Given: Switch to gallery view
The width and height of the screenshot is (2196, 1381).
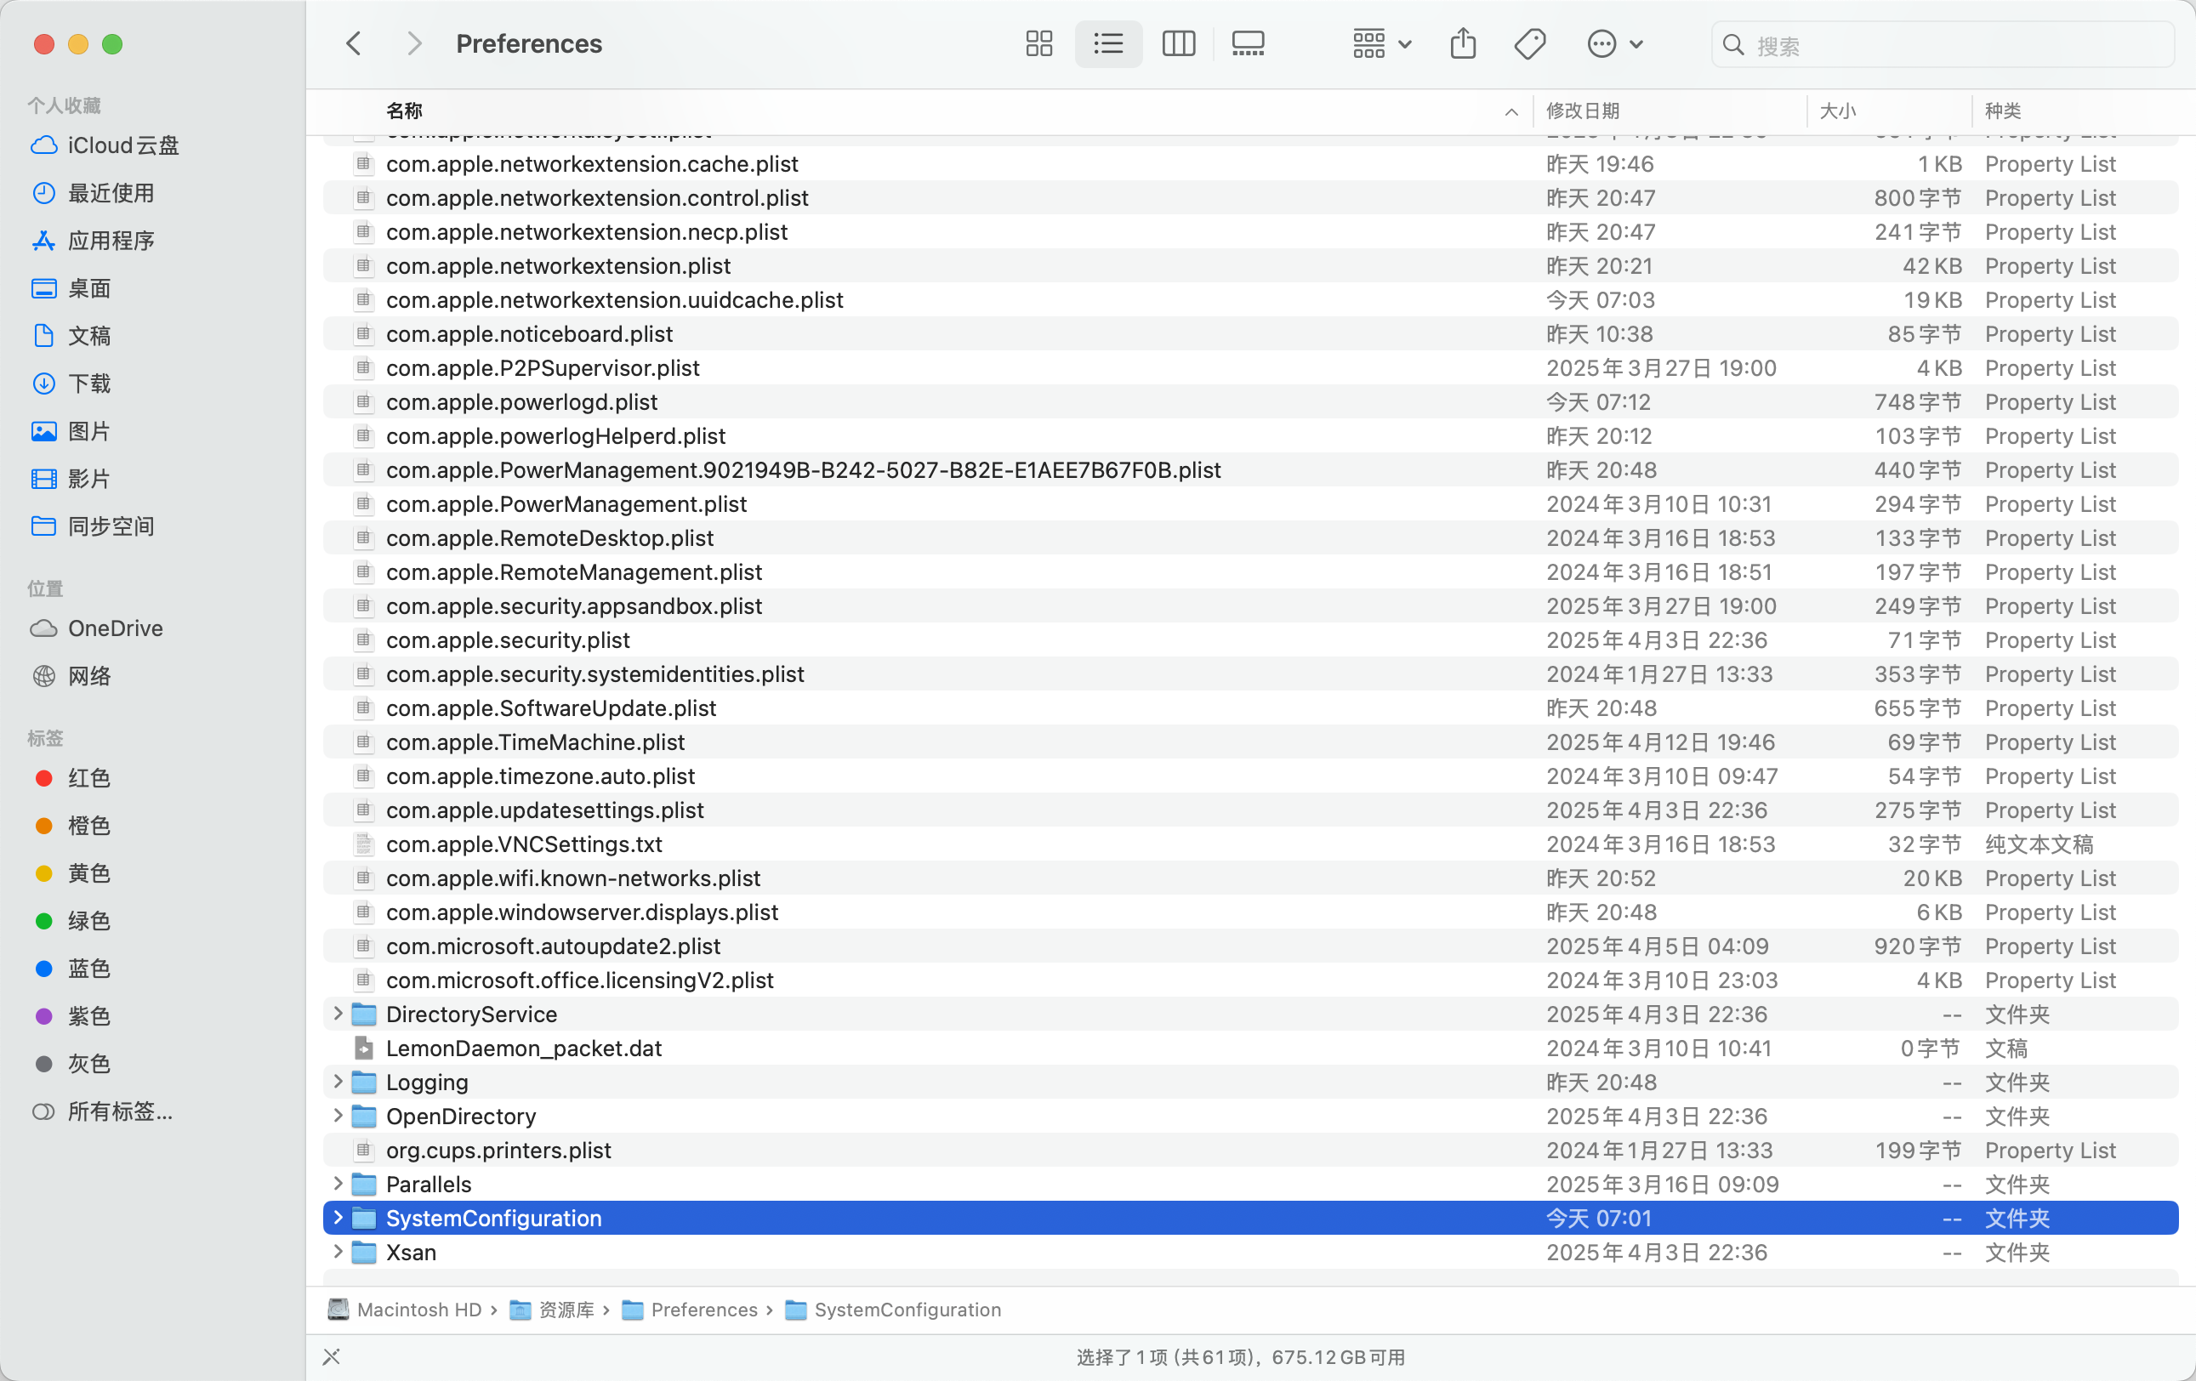Looking at the screenshot, I should [x=1248, y=43].
